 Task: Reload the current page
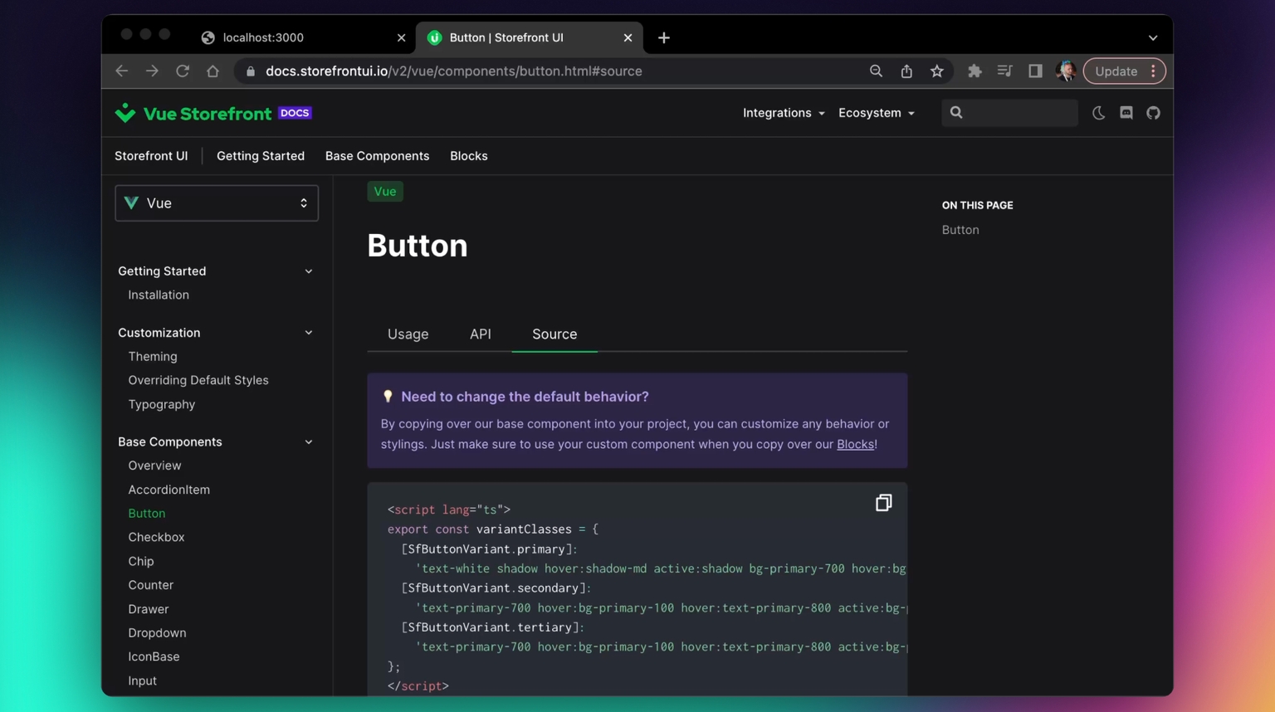click(x=183, y=71)
